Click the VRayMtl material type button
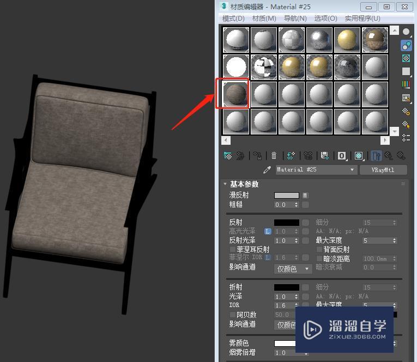 pos(383,170)
